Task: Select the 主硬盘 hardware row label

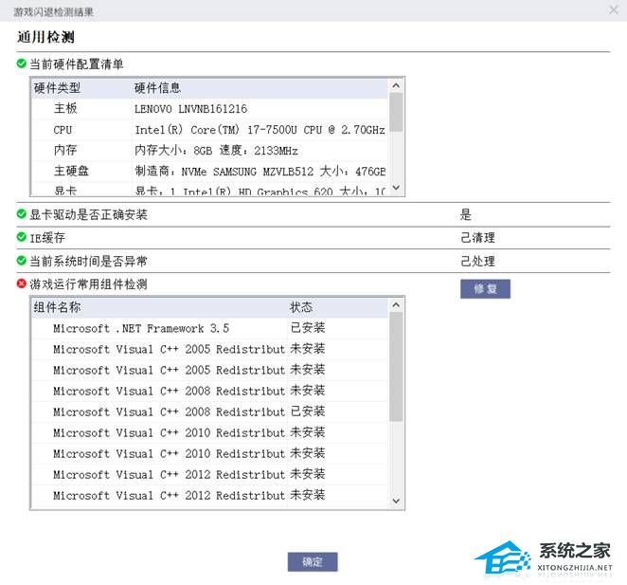Action: pos(71,171)
